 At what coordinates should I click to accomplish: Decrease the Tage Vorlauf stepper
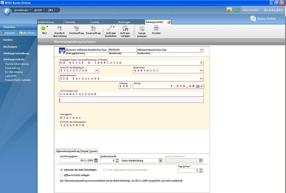pyautogui.click(x=201, y=172)
